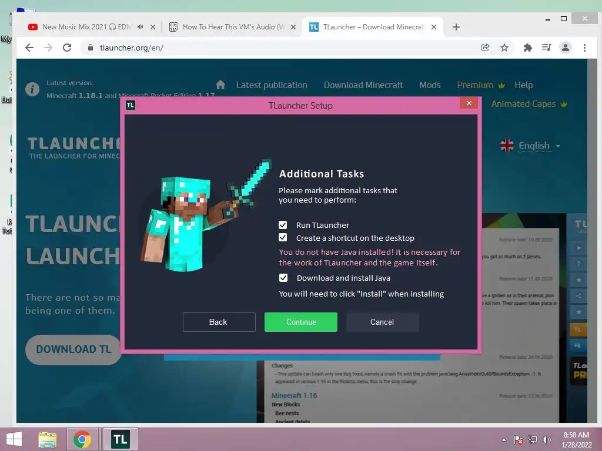602x451 pixels.
Task: Click the DOWNLOAD TL button
Action: tap(73, 349)
